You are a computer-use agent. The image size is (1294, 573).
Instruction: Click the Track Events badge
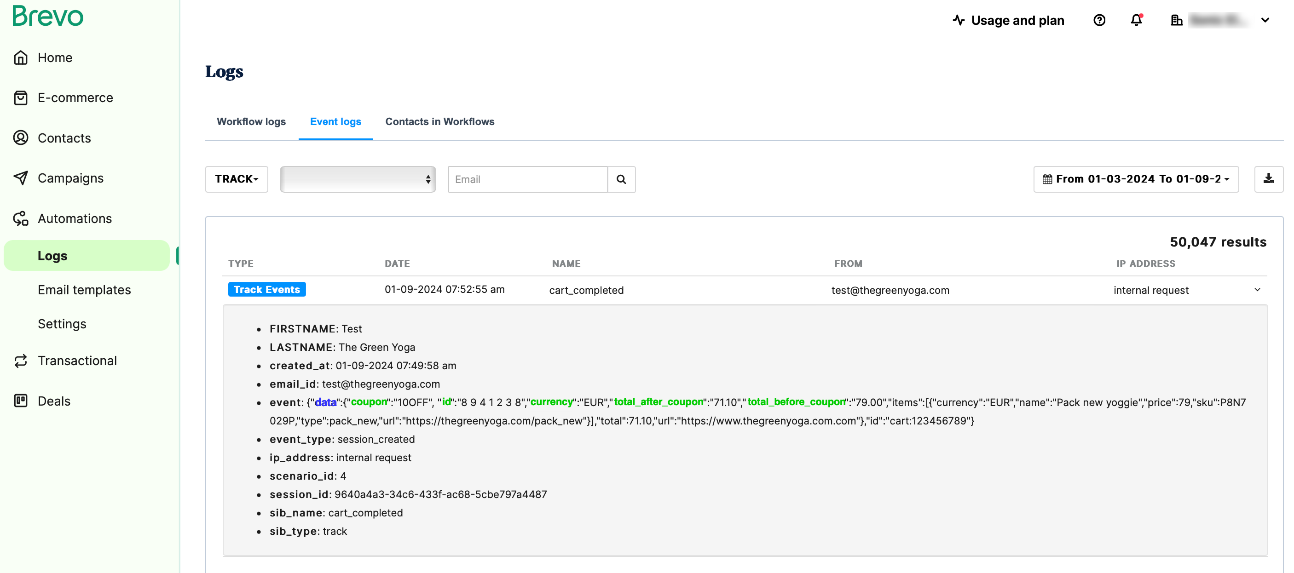(267, 290)
